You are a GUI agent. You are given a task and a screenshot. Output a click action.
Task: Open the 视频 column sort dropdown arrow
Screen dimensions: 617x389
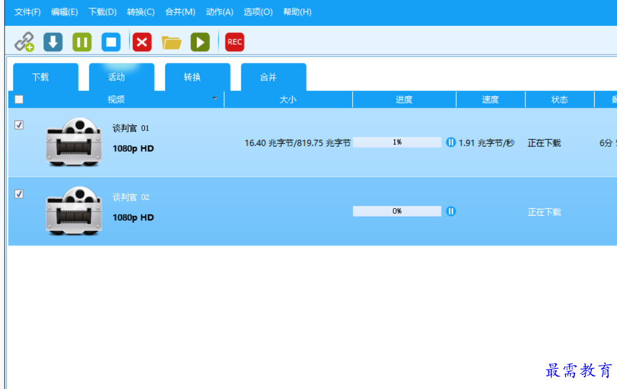coord(215,98)
